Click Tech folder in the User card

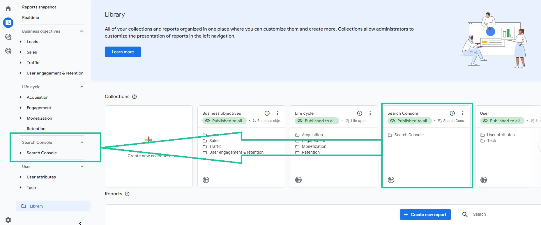[488, 141]
